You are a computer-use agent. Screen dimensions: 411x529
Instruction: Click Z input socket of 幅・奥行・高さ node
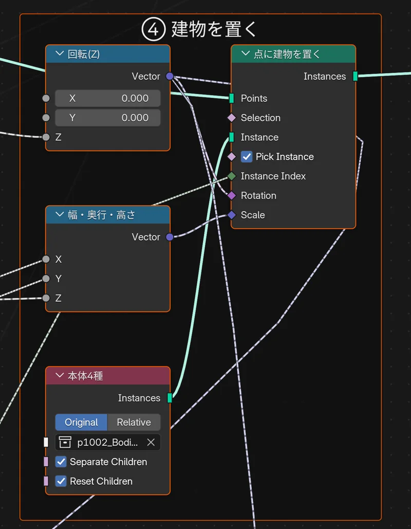tap(46, 298)
